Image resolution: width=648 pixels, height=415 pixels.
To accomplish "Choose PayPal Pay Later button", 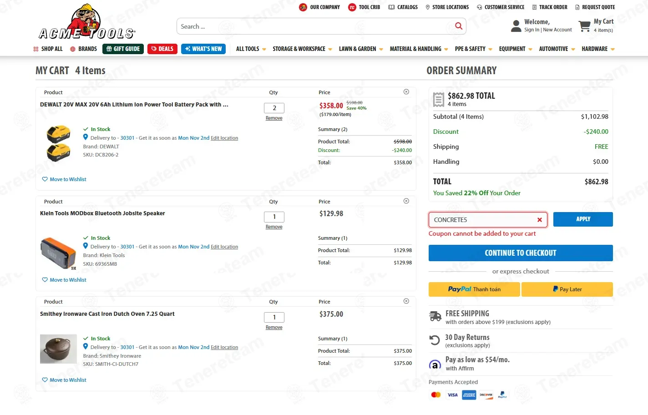I will point(567,289).
